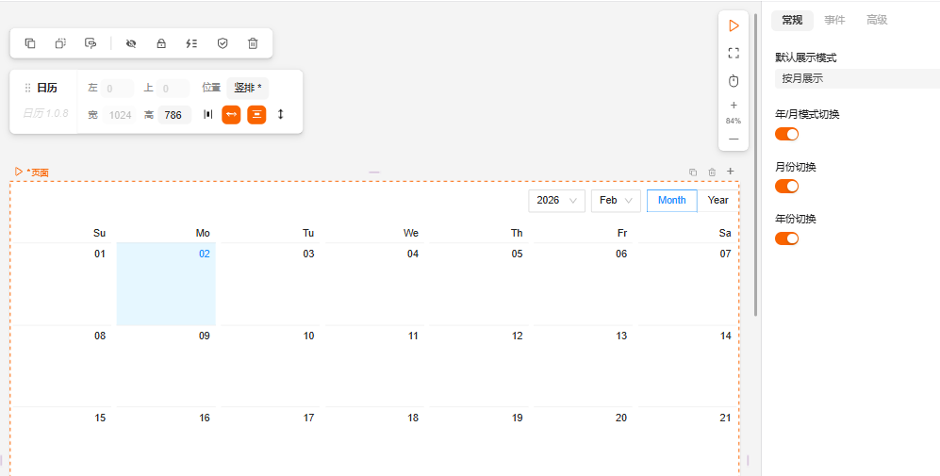Zoom in with the plus icon above 84%

[x=734, y=106]
